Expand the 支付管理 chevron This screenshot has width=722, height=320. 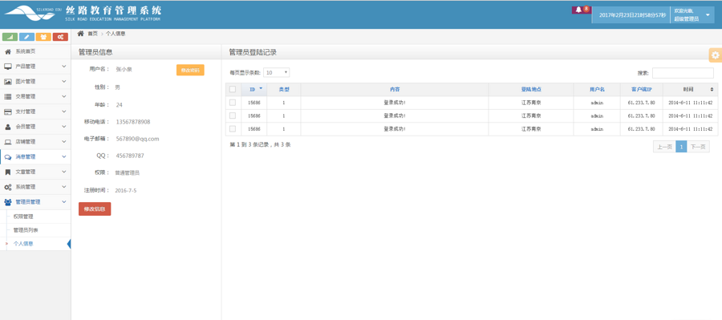64,111
